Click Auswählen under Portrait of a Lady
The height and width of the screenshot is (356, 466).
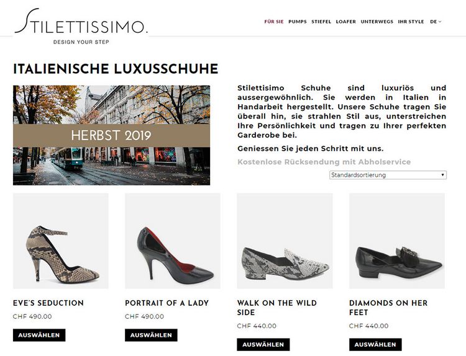151,335
